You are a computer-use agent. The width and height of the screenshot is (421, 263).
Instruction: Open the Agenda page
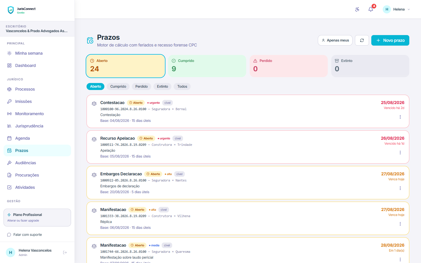click(x=37, y=138)
